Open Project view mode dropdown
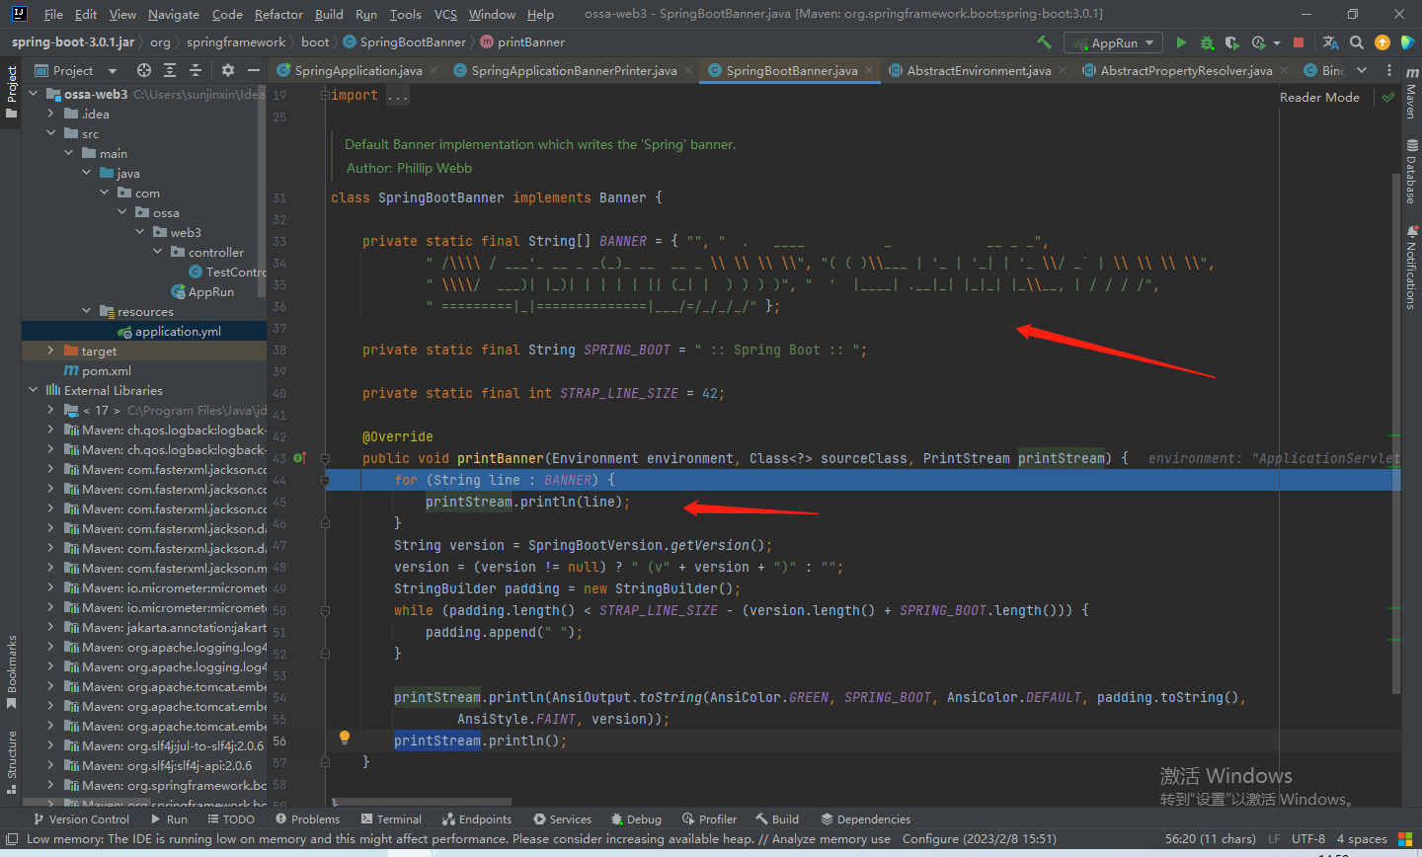Viewport: 1422px width, 857px height. coord(112,71)
